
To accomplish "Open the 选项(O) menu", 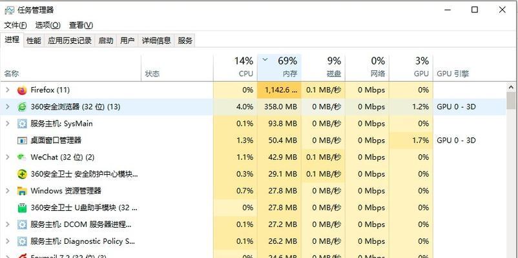I will click(48, 25).
